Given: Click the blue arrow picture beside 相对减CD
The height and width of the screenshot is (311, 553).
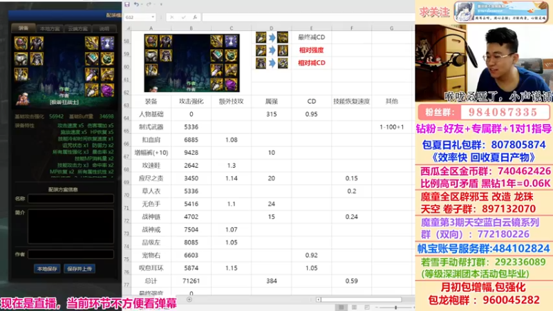Looking at the screenshot, I should [x=272, y=63].
